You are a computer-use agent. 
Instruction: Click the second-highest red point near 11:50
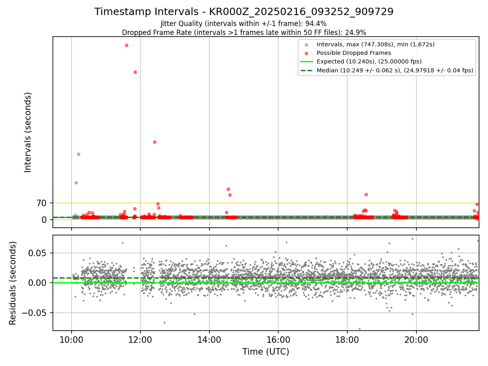click(135, 72)
